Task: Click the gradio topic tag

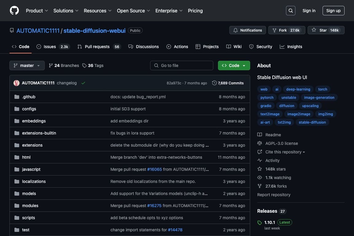Action: pos(266,106)
